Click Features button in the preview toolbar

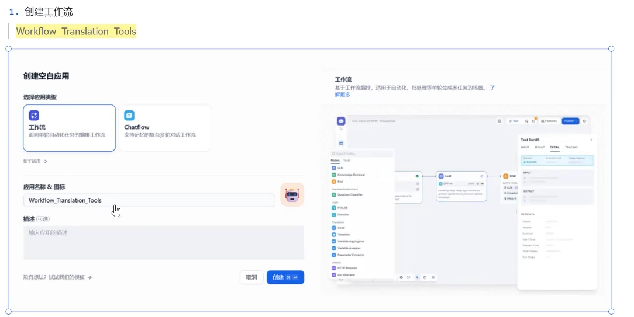pyautogui.click(x=549, y=121)
